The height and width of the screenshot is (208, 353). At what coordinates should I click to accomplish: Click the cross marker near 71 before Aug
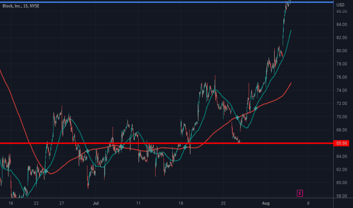pos(256,109)
